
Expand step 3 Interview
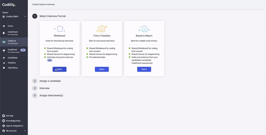[45, 88]
